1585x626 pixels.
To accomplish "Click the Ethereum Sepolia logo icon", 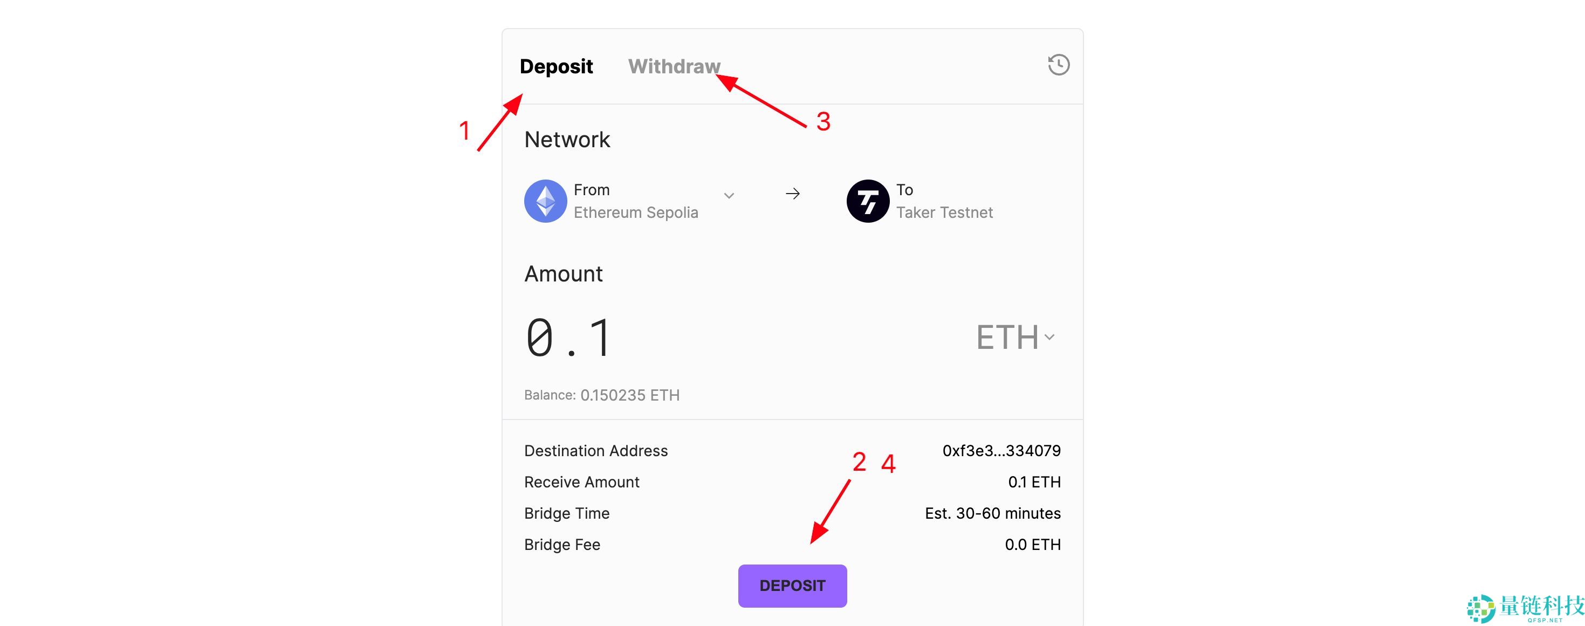I will (x=545, y=201).
